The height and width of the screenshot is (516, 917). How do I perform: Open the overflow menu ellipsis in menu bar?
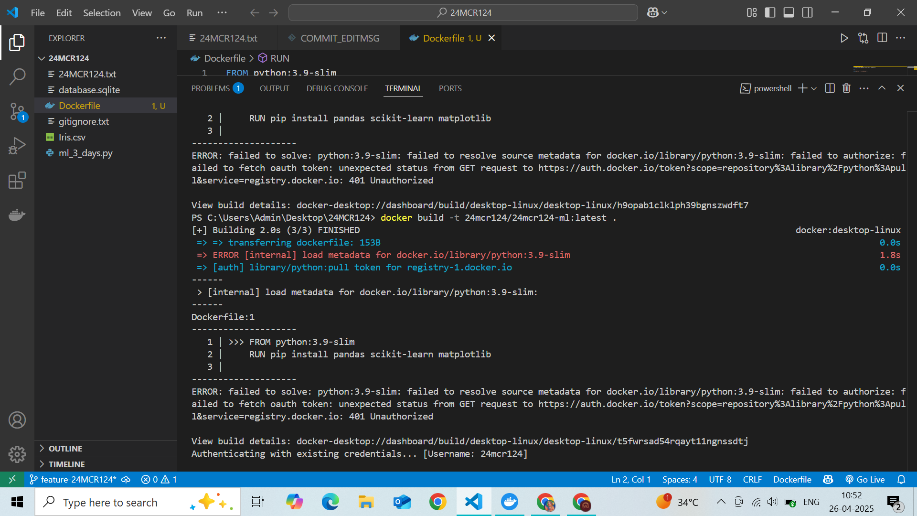[x=222, y=13]
